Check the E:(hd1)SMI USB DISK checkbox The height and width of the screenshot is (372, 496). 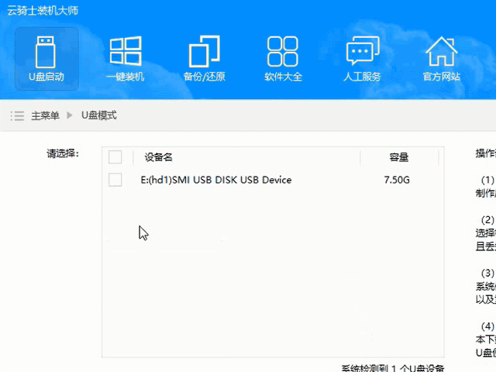(115, 180)
